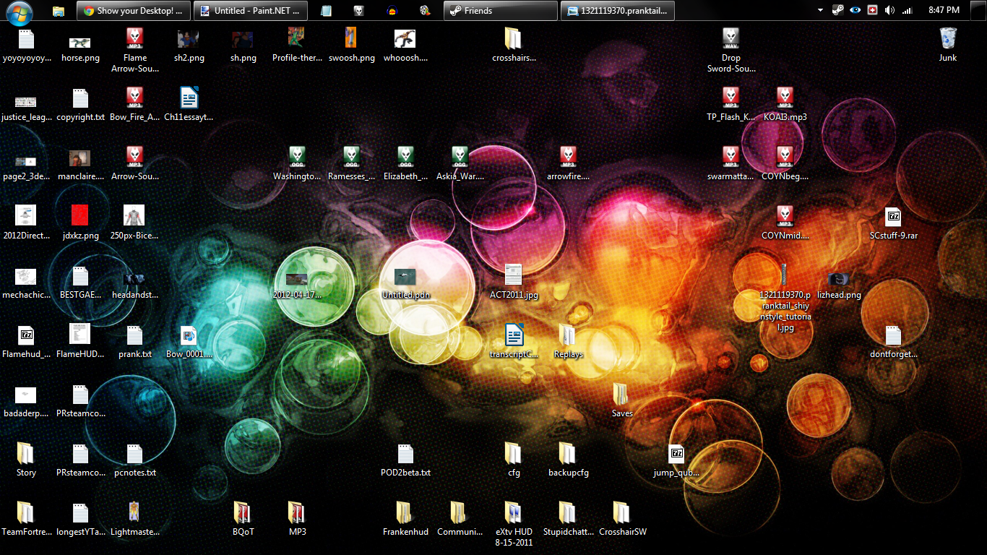Click the Steam icon in system tray

click(x=837, y=10)
